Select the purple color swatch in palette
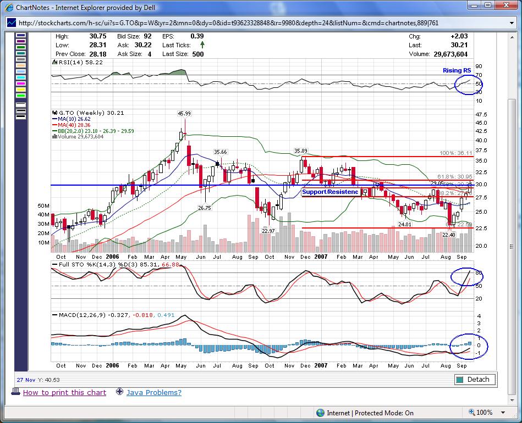Image resolution: width=522 pixels, height=423 pixels. coord(21,41)
